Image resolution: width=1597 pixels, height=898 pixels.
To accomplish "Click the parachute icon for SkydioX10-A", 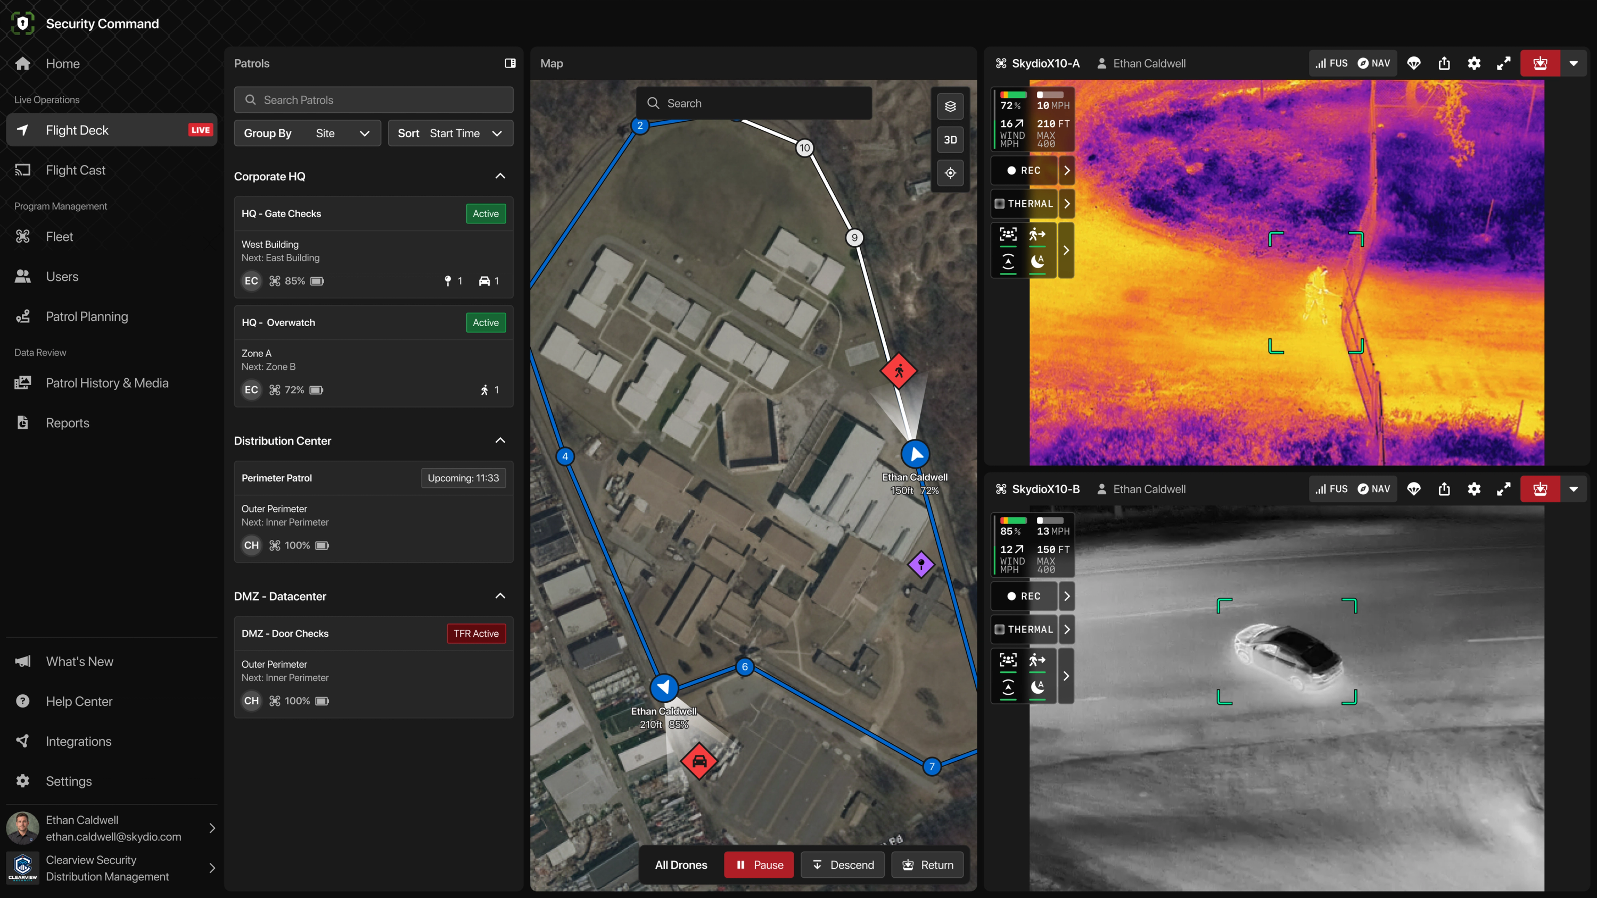I will [1414, 63].
